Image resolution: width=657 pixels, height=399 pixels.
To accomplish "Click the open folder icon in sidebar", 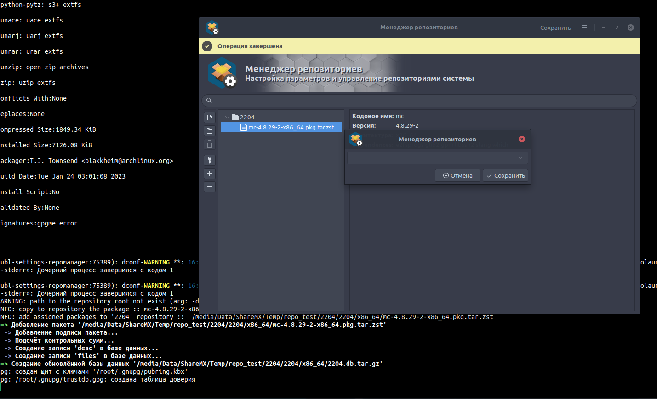I will (210, 131).
